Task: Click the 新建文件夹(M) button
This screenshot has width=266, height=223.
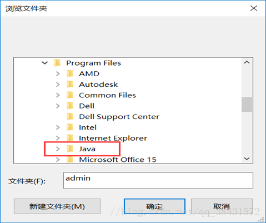Action: (x=57, y=206)
